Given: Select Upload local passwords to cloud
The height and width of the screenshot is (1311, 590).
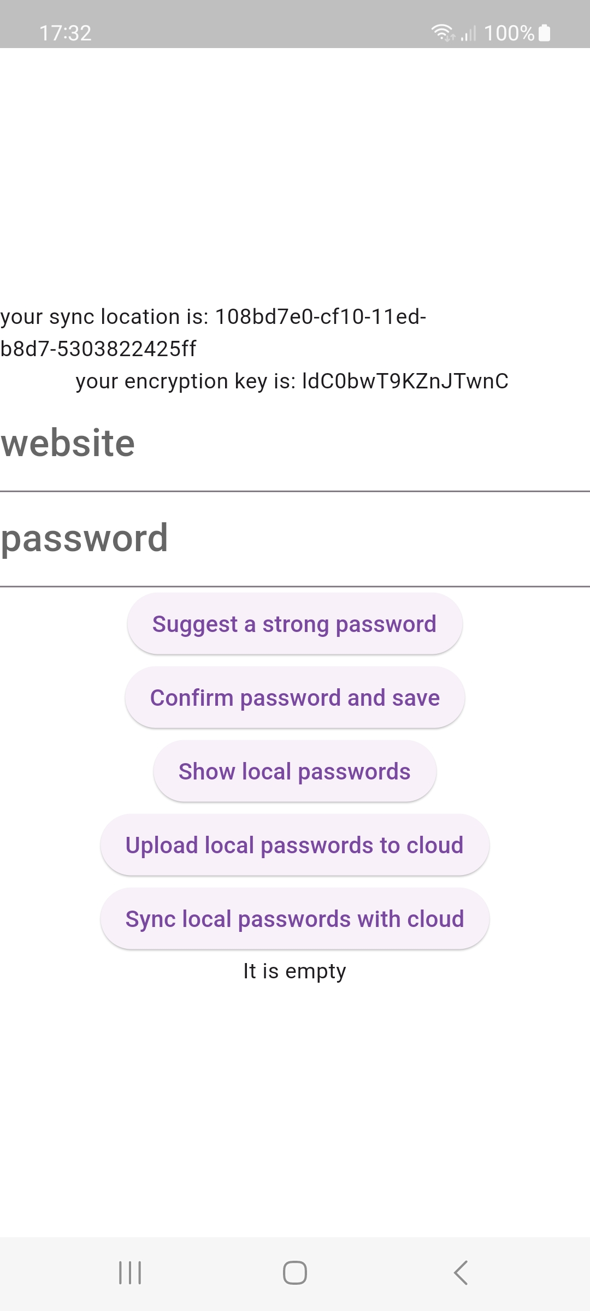Looking at the screenshot, I should tap(294, 845).
